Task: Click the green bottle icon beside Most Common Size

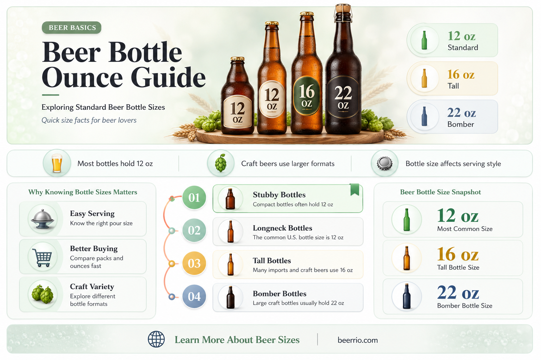Action: click(x=407, y=220)
